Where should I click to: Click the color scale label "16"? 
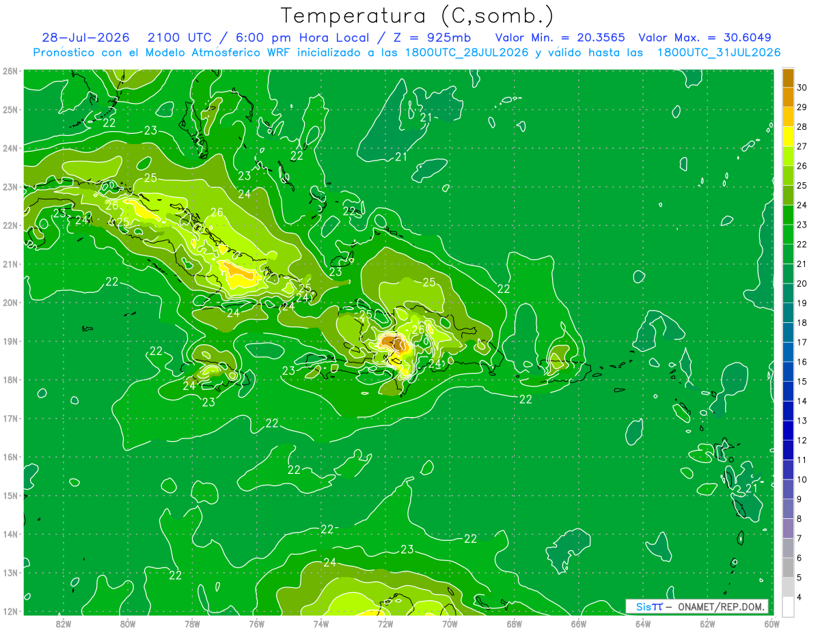[803, 362]
